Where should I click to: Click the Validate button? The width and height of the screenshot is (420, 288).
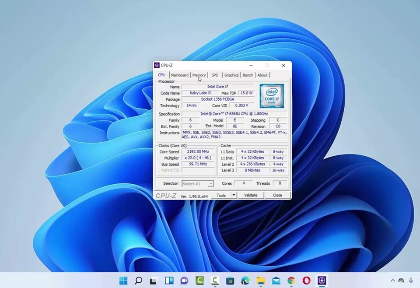251,195
